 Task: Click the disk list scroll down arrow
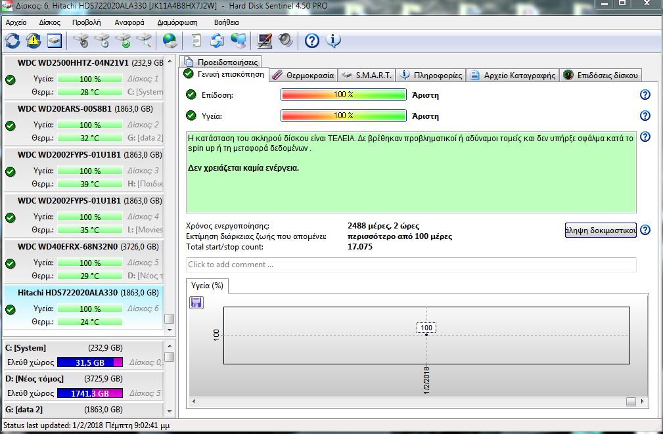170,329
